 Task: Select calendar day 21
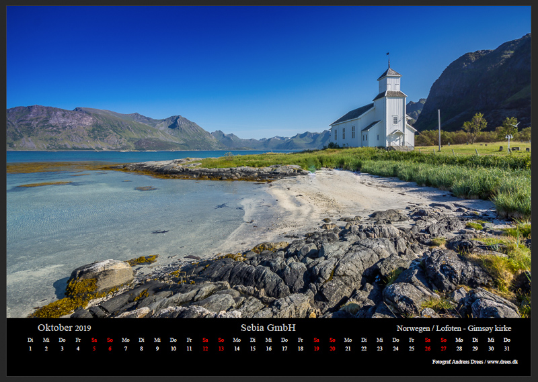point(348,348)
